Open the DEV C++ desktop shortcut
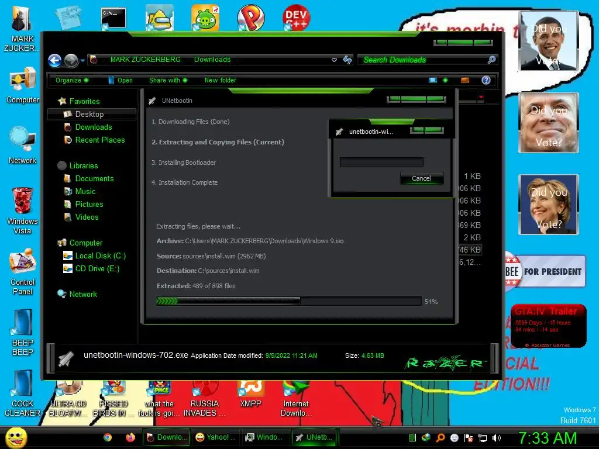 (296, 18)
